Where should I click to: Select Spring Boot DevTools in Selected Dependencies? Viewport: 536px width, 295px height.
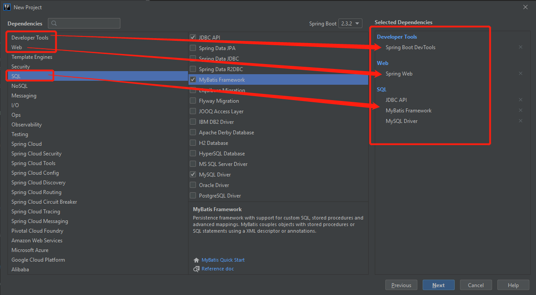410,47
